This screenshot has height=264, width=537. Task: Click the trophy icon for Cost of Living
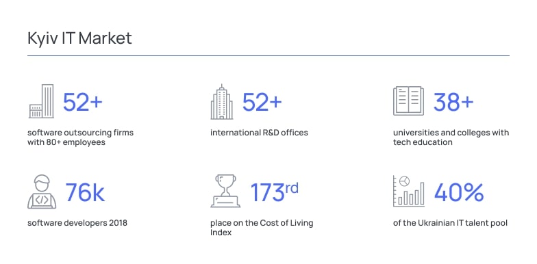pos(225,191)
